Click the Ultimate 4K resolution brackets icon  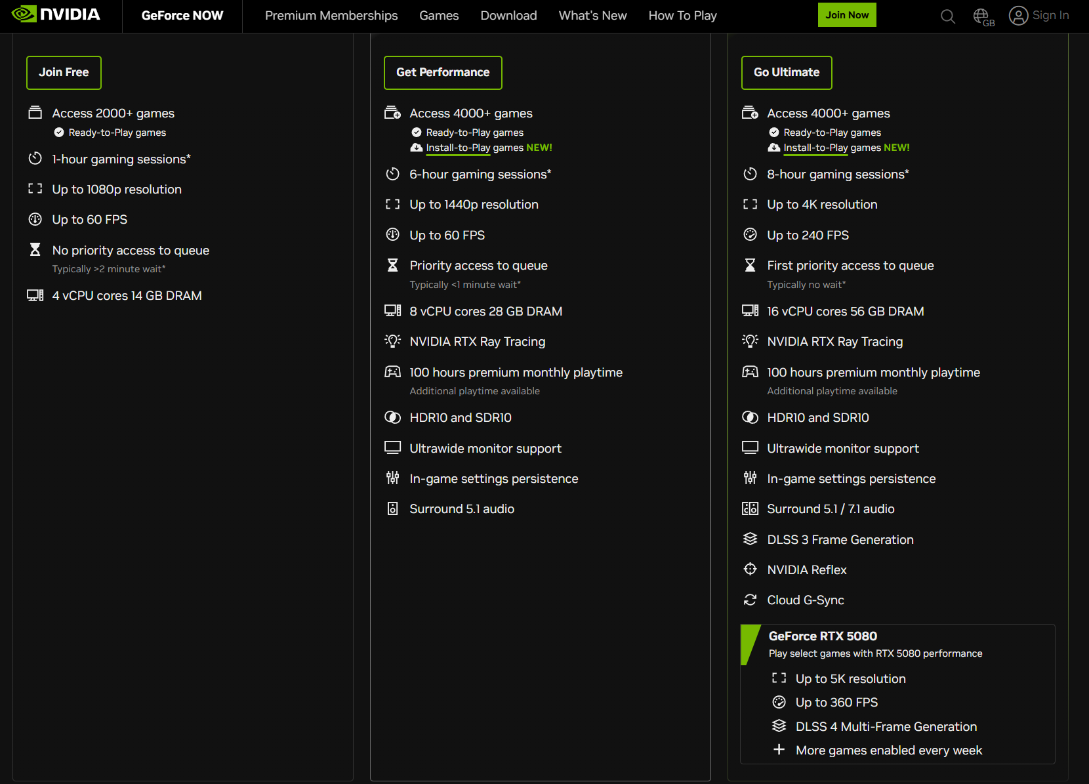pyautogui.click(x=750, y=204)
